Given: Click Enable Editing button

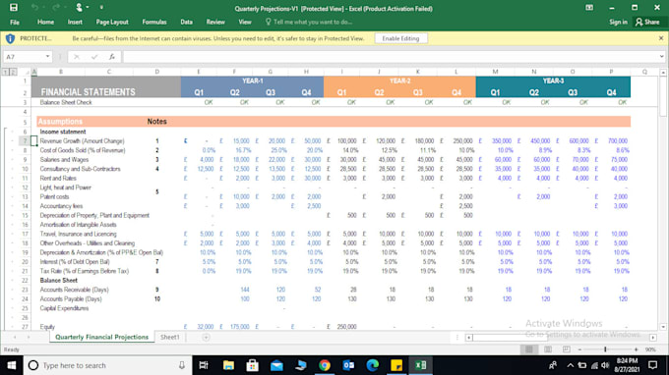Looking at the screenshot, I should [400, 38].
